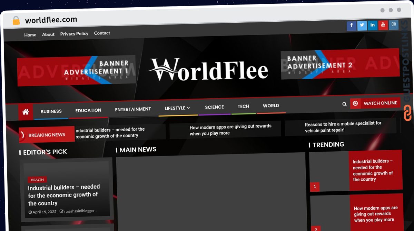Viewport: 414px width, 231px height.
Task: Click the red home icon in navbar
Action: click(26, 112)
